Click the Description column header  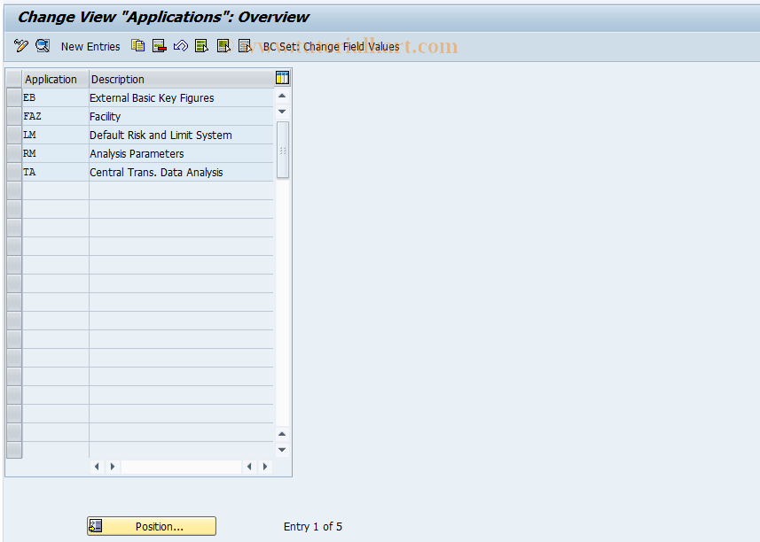pyautogui.click(x=181, y=79)
